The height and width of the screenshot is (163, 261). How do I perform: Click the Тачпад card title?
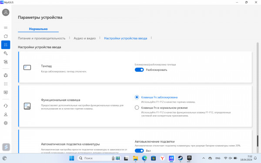(x=46, y=66)
